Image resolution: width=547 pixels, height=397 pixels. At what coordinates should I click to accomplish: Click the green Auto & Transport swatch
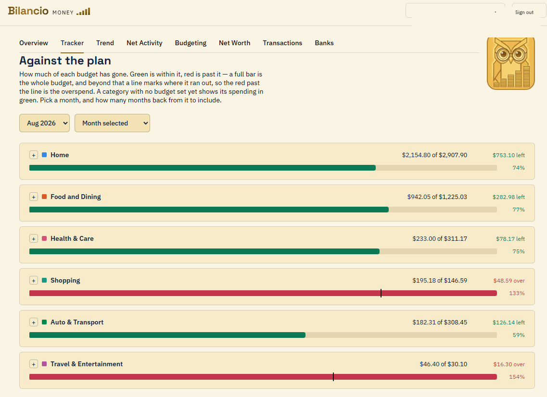[44, 322]
